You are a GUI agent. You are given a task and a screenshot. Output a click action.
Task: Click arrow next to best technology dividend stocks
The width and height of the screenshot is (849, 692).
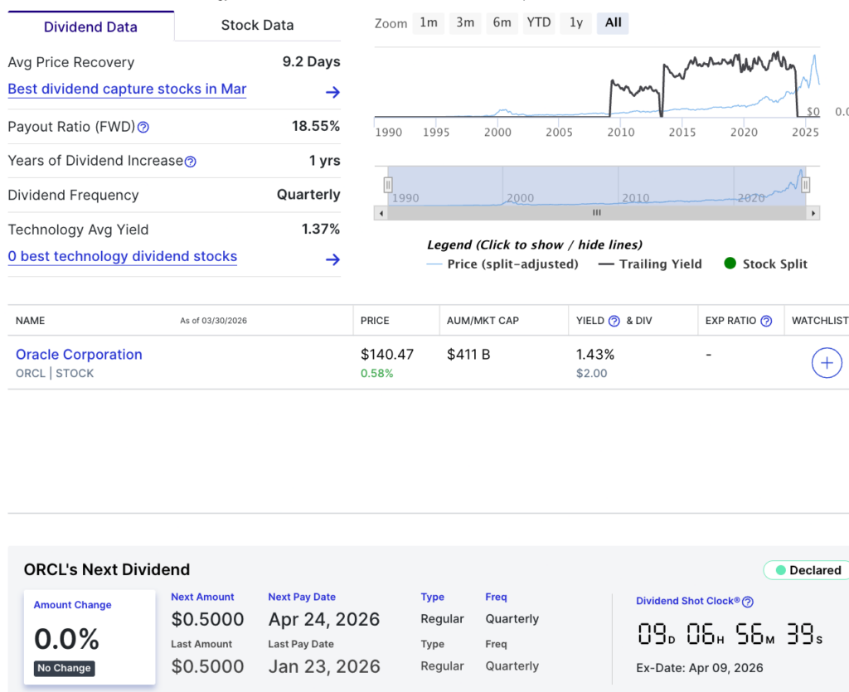pyautogui.click(x=332, y=259)
